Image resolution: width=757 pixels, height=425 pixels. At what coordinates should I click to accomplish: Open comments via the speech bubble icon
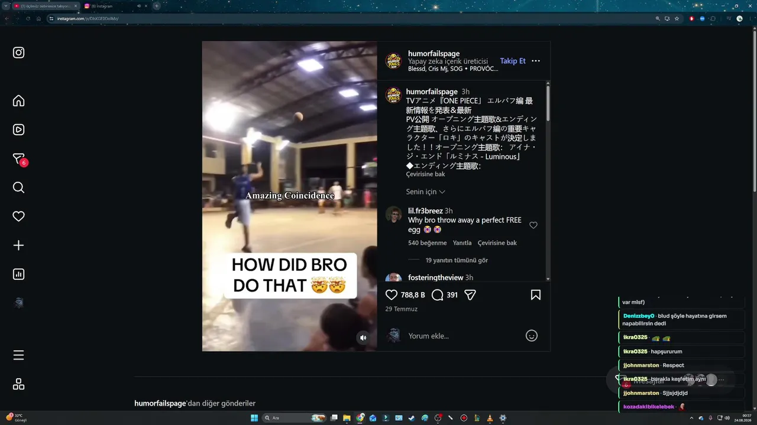pos(438,295)
